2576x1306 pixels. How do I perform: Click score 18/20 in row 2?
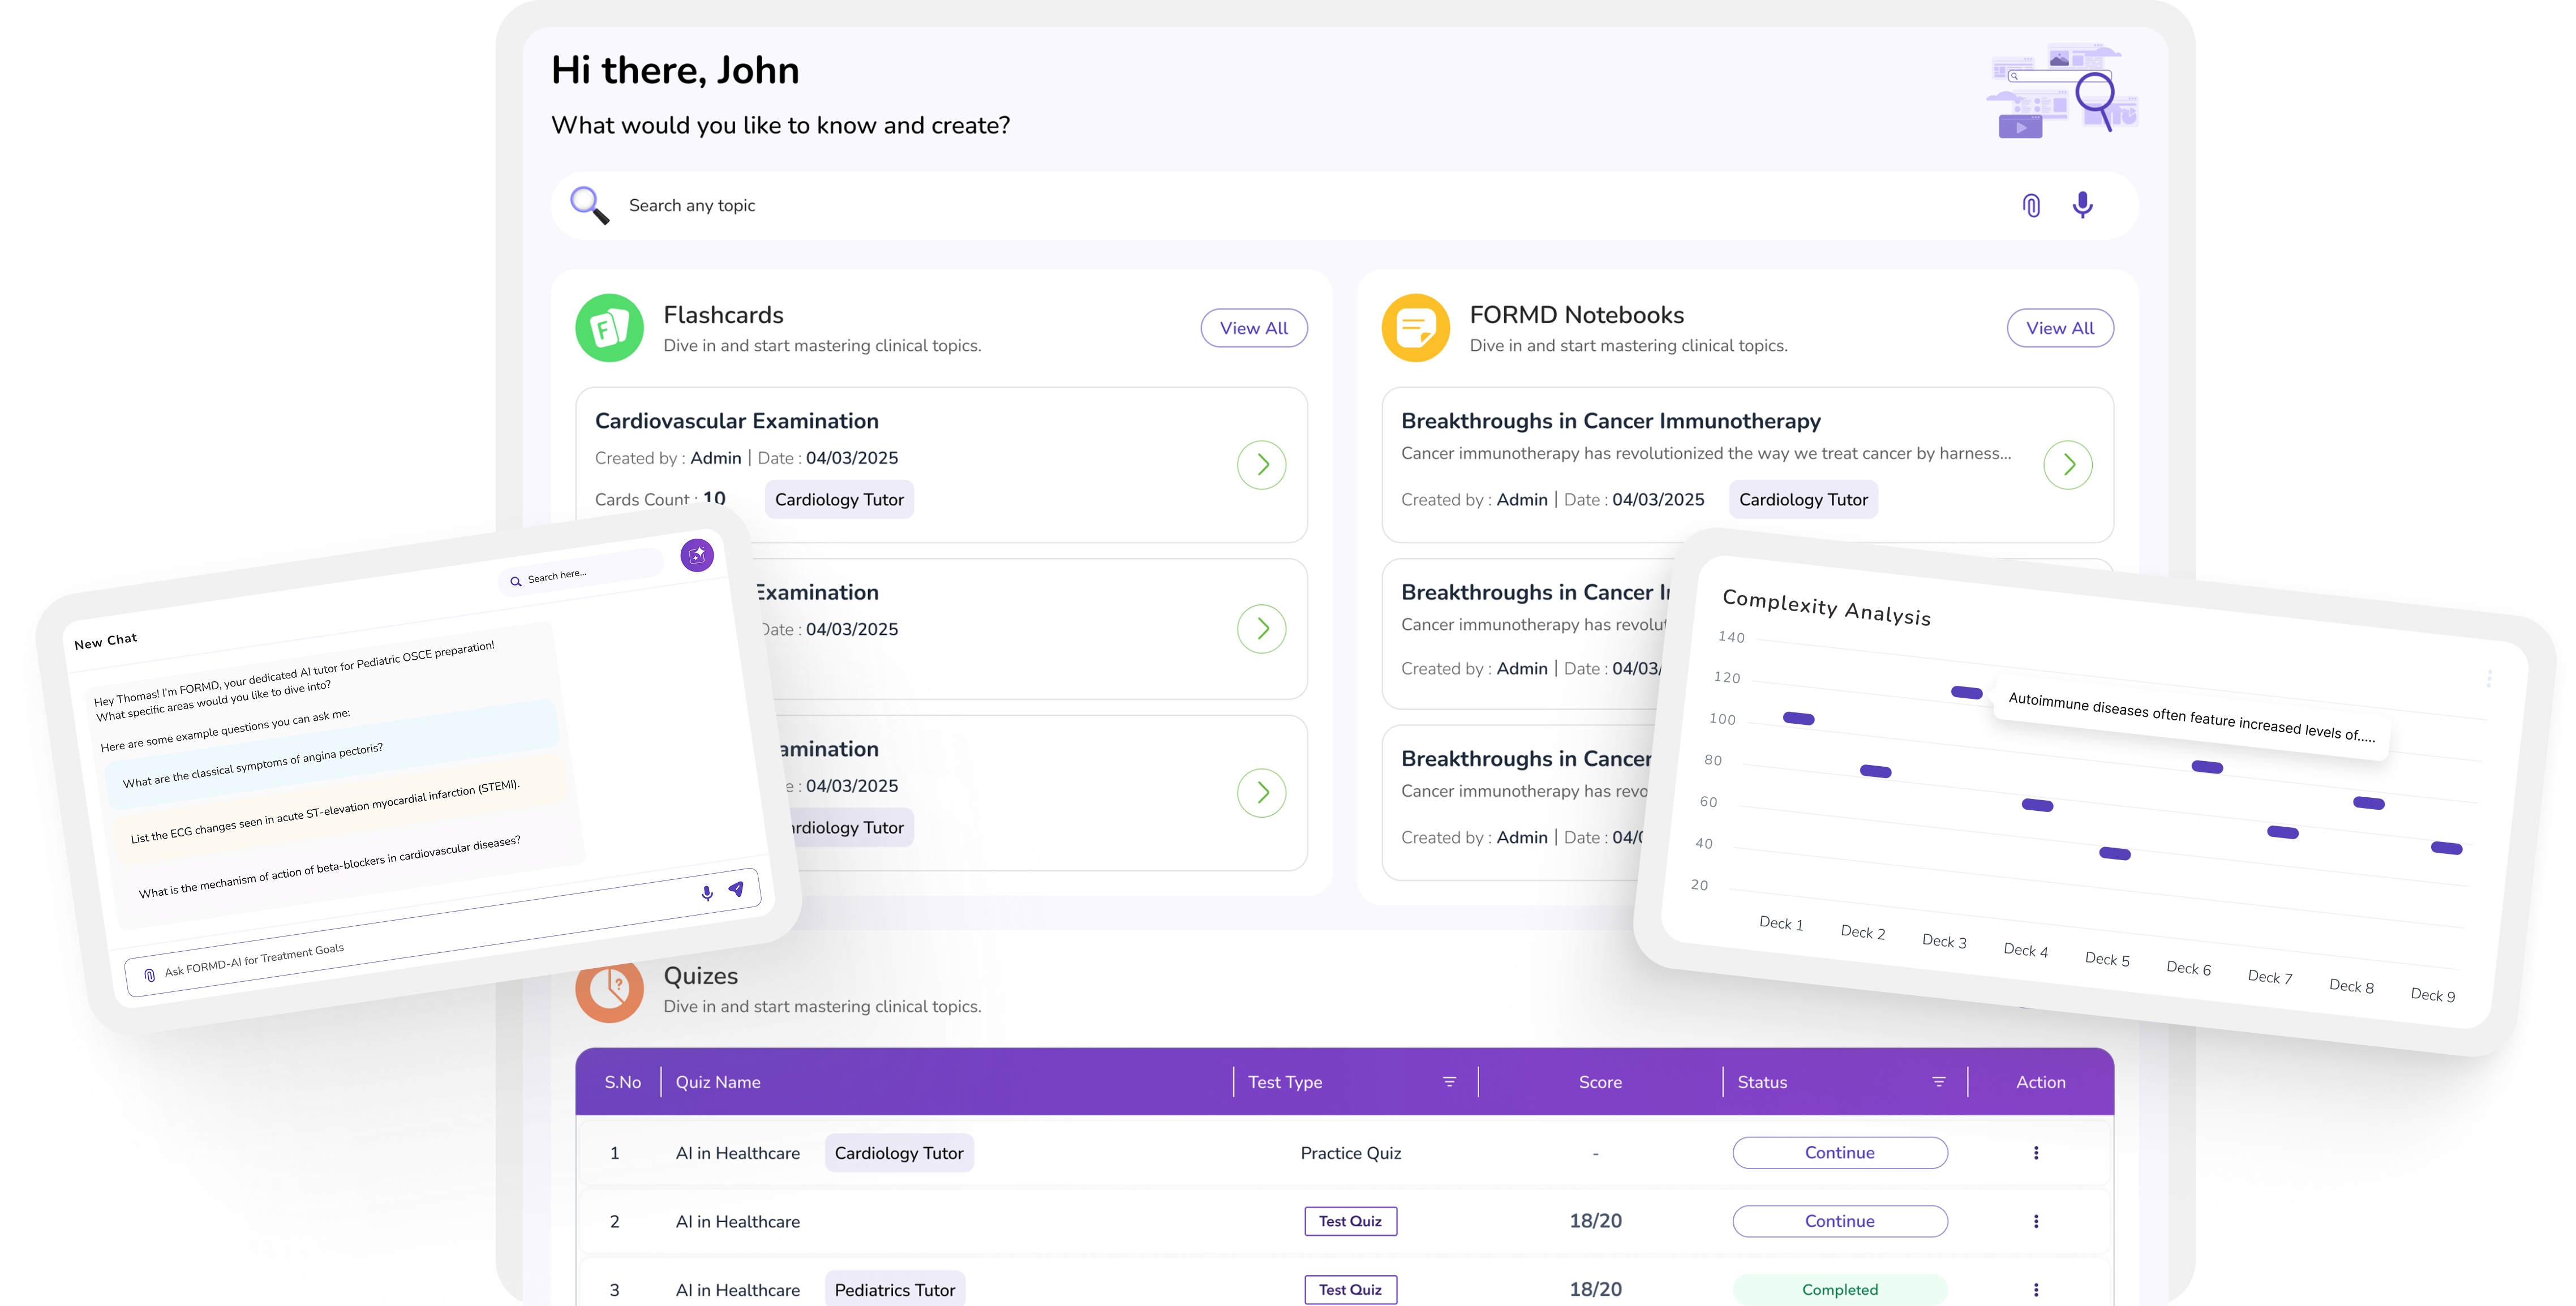point(1595,1221)
